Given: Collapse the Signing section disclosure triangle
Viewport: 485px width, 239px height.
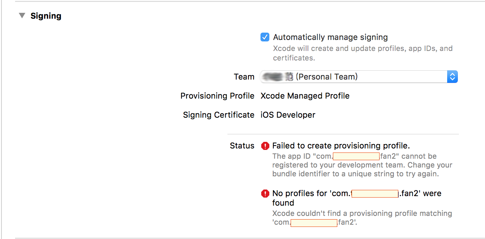Looking at the screenshot, I should click(x=22, y=16).
